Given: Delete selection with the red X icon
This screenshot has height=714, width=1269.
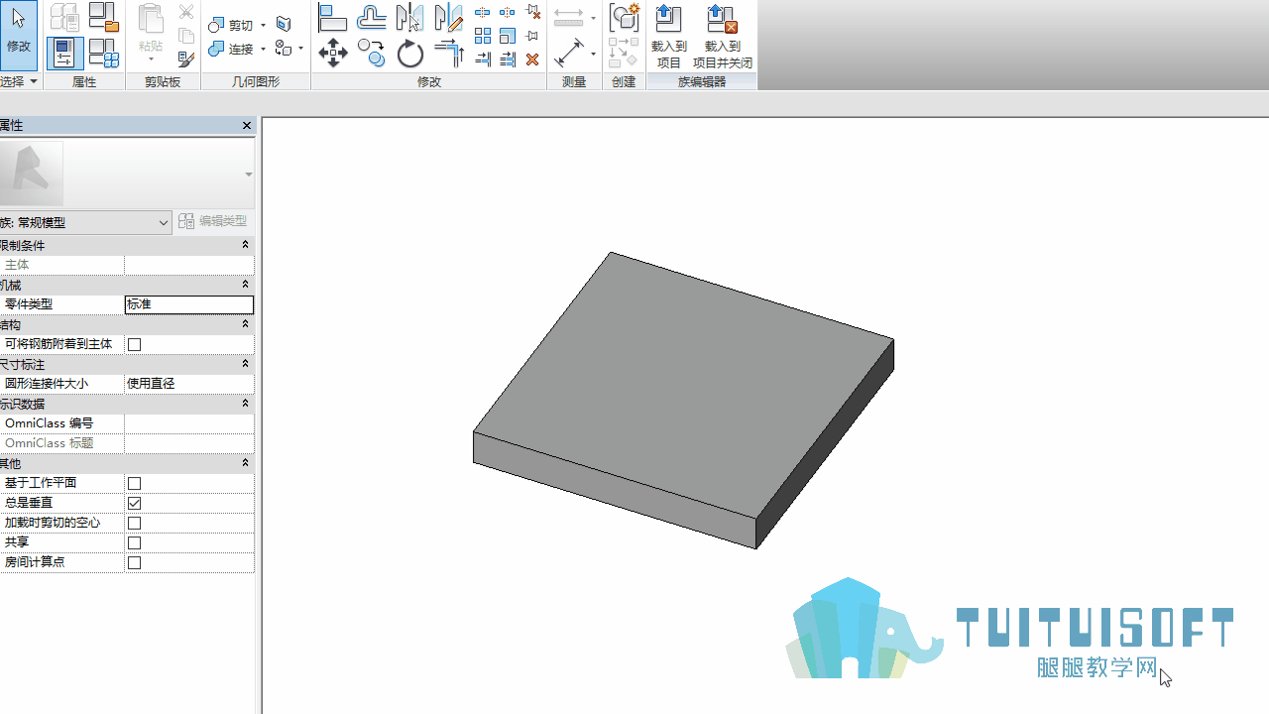Looking at the screenshot, I should click(x=532, y=59).
